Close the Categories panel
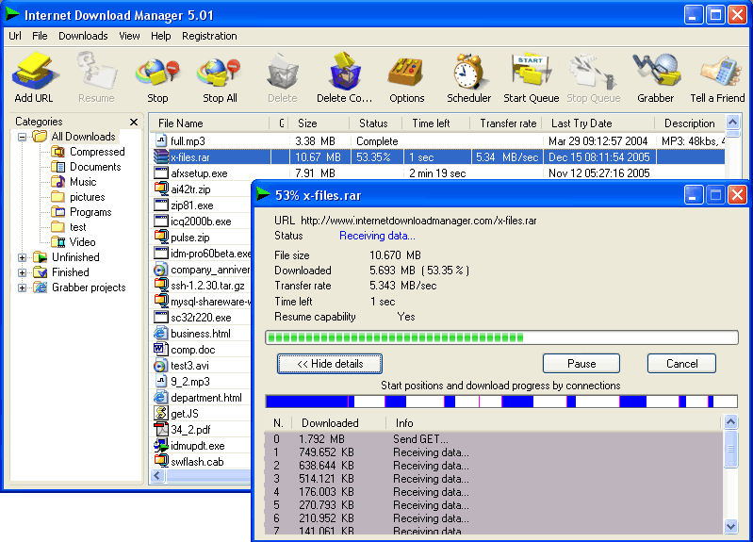 (134, 122)
